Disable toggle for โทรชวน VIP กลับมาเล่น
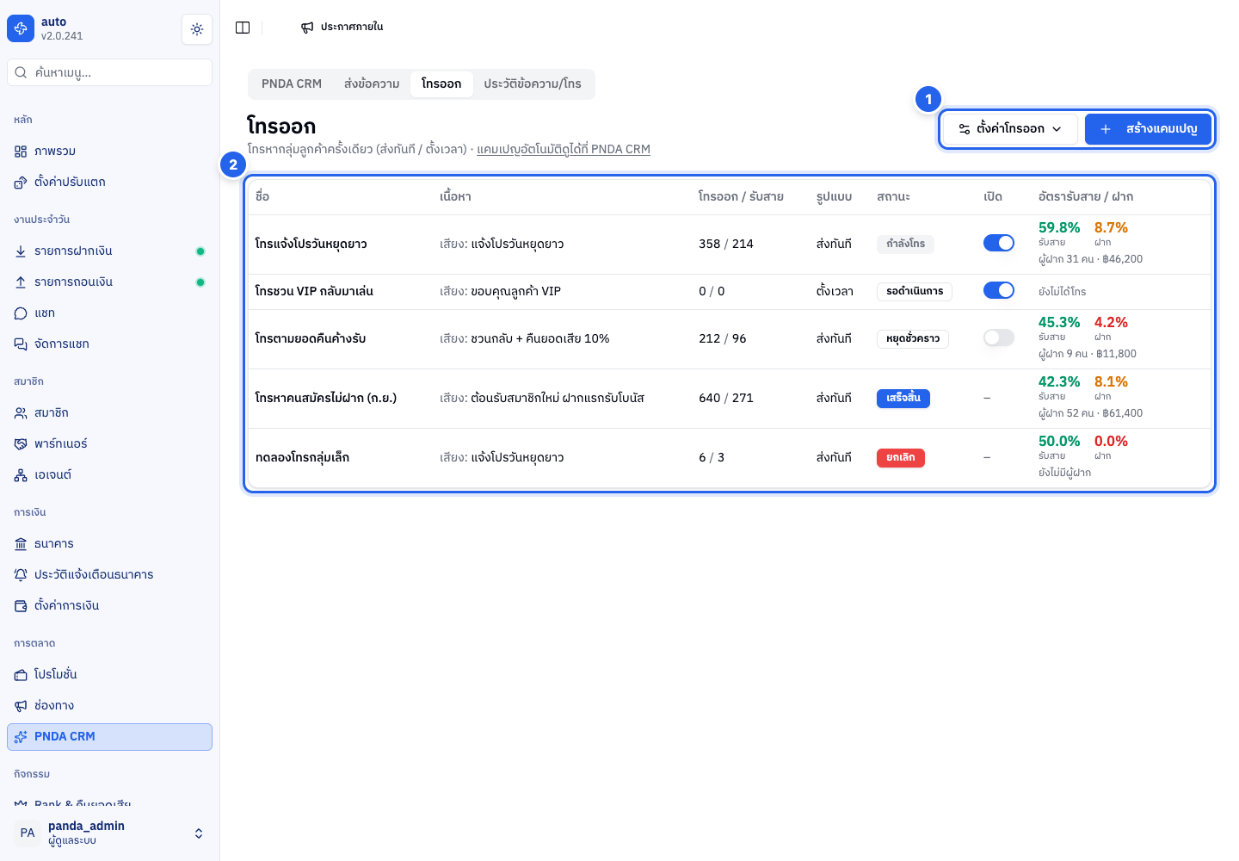1239x861 pixels. (x=999, y=290)
